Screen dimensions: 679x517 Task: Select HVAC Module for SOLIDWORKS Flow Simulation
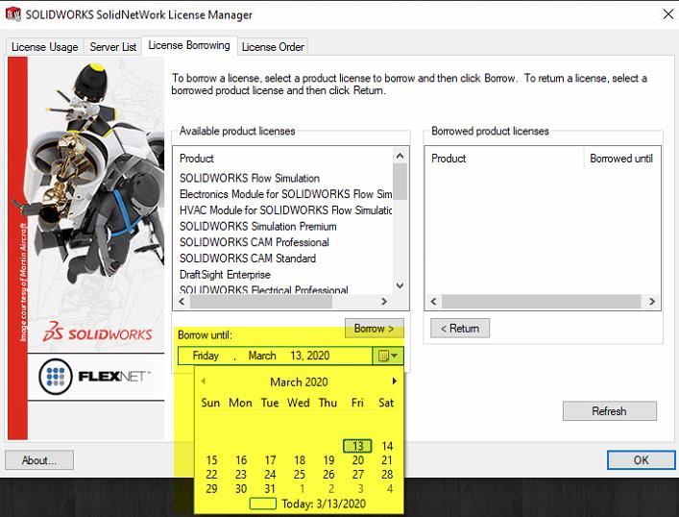point(286,210)
